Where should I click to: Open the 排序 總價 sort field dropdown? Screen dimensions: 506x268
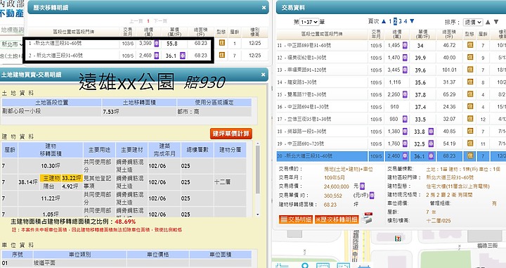click(473, 22)
